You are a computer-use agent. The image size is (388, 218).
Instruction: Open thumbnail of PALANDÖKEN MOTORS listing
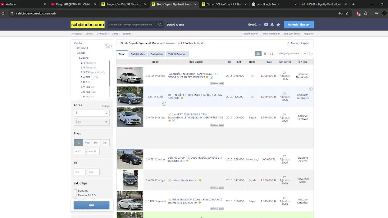point(130,75)
